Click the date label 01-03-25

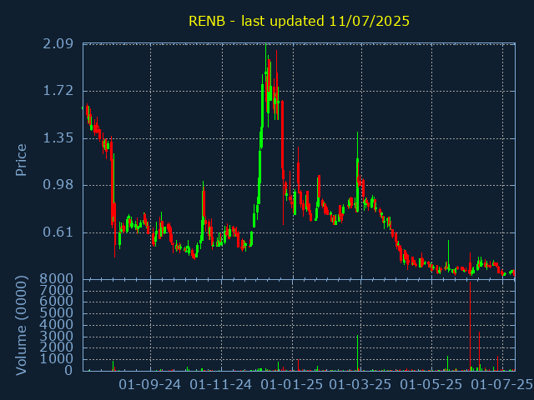(x=360, y=385)
